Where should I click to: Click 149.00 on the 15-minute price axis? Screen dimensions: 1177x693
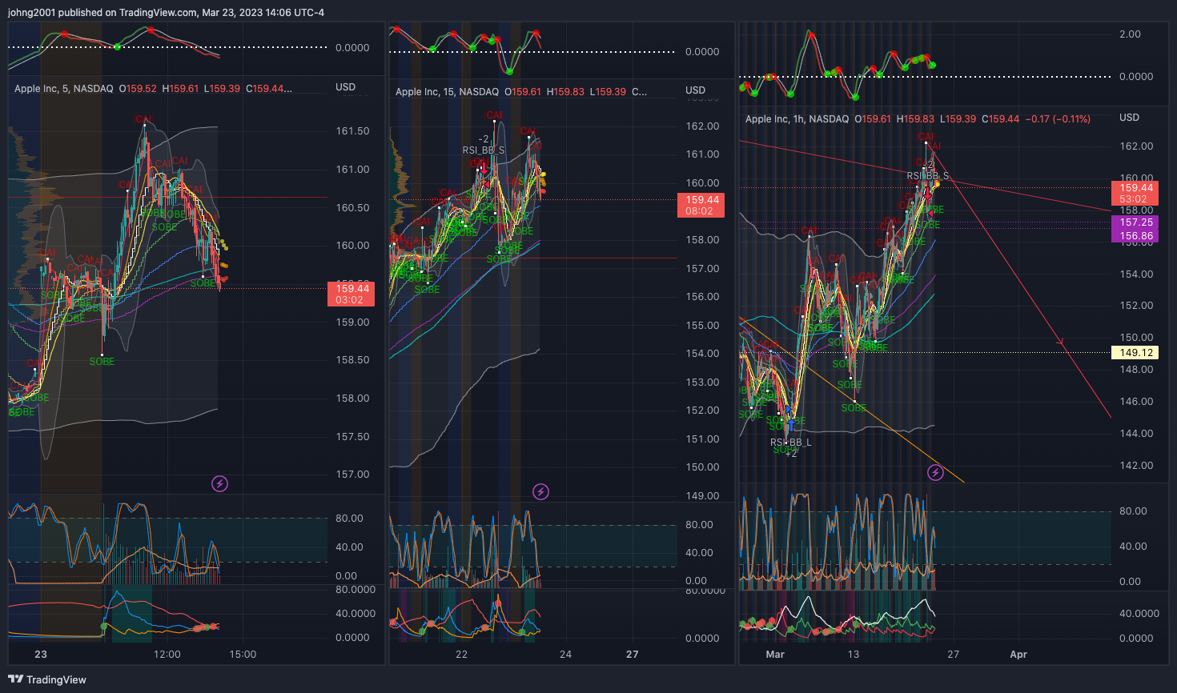coord(702,496)
